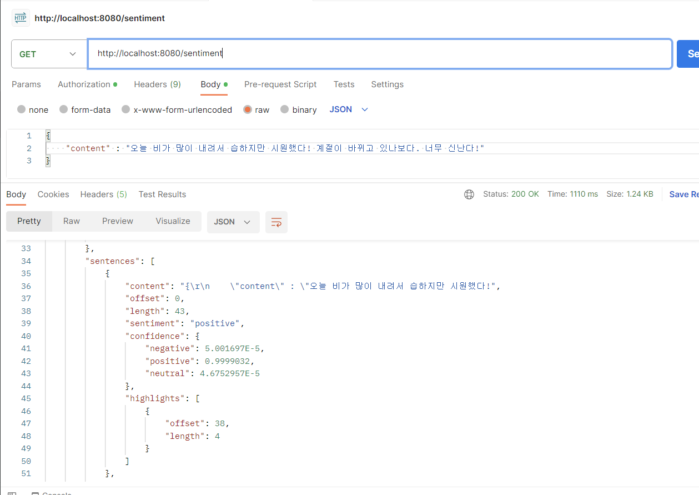Click the Time: 1110 ms text

[x=572, y=194]
